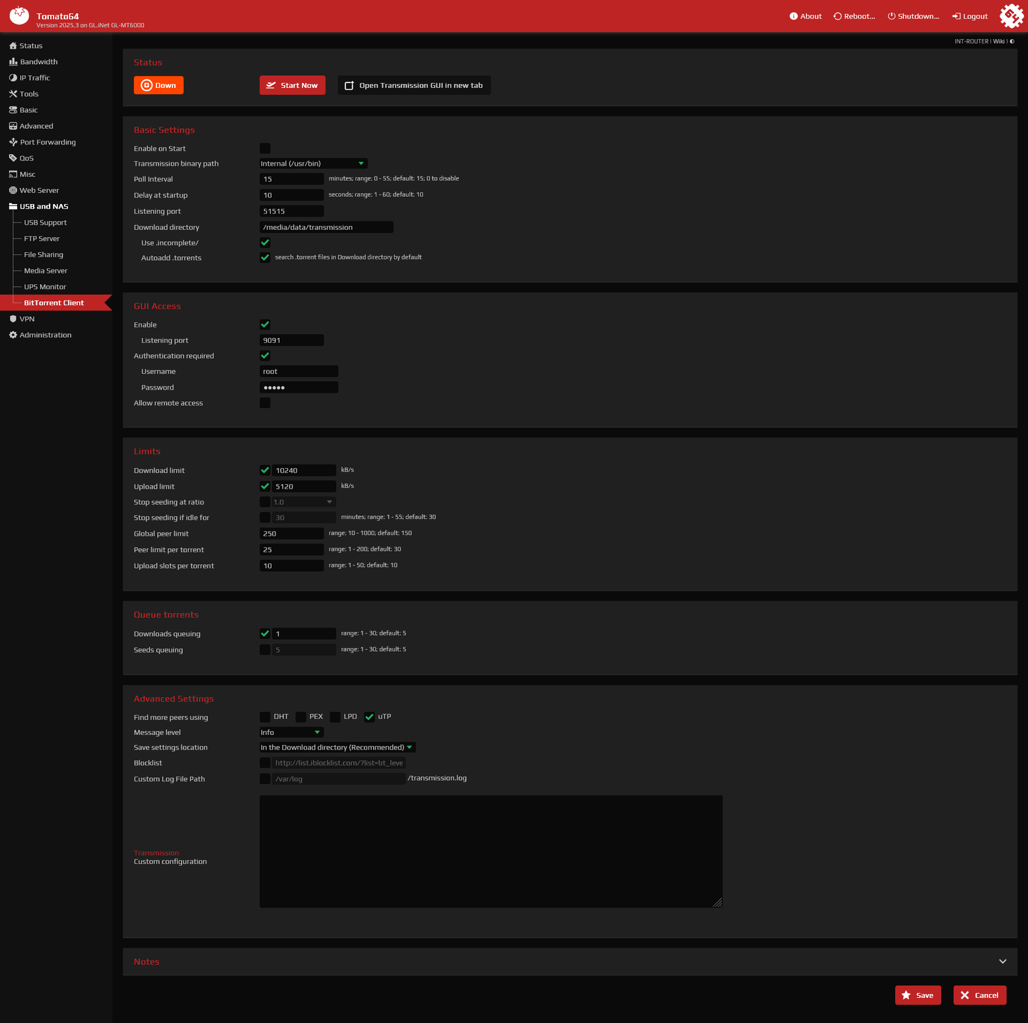Disable GUI Access Enable checkbox
This screenshot has width=1028, height=1023.
point(265,324)
